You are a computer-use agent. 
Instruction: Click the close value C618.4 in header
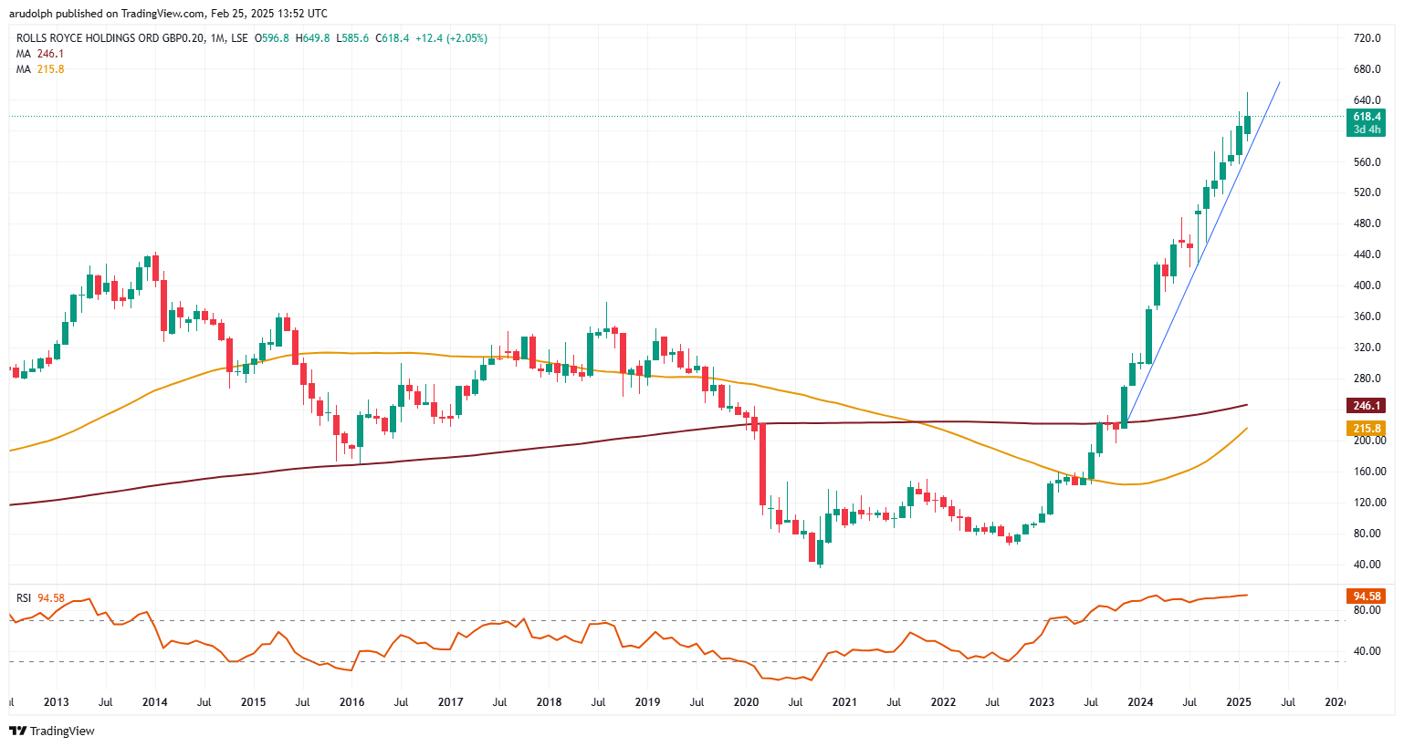393,38
